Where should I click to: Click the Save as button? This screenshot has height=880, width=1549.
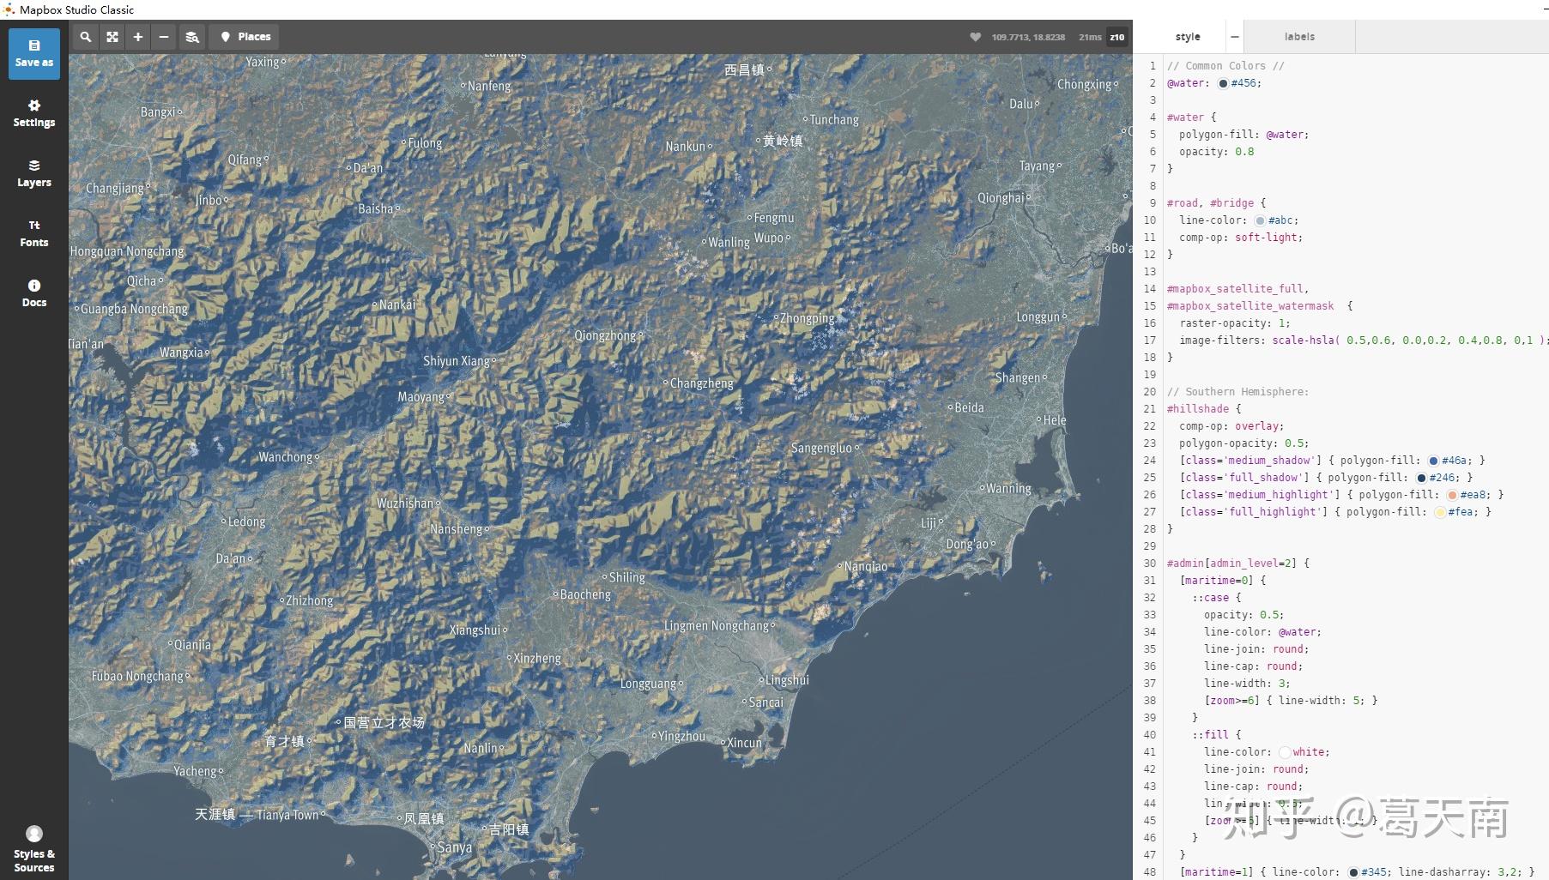pos(34,53)
